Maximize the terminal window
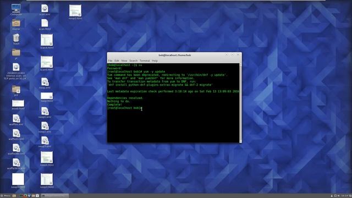This screenshot has width=352, height=198. click(x=232, y=55)
